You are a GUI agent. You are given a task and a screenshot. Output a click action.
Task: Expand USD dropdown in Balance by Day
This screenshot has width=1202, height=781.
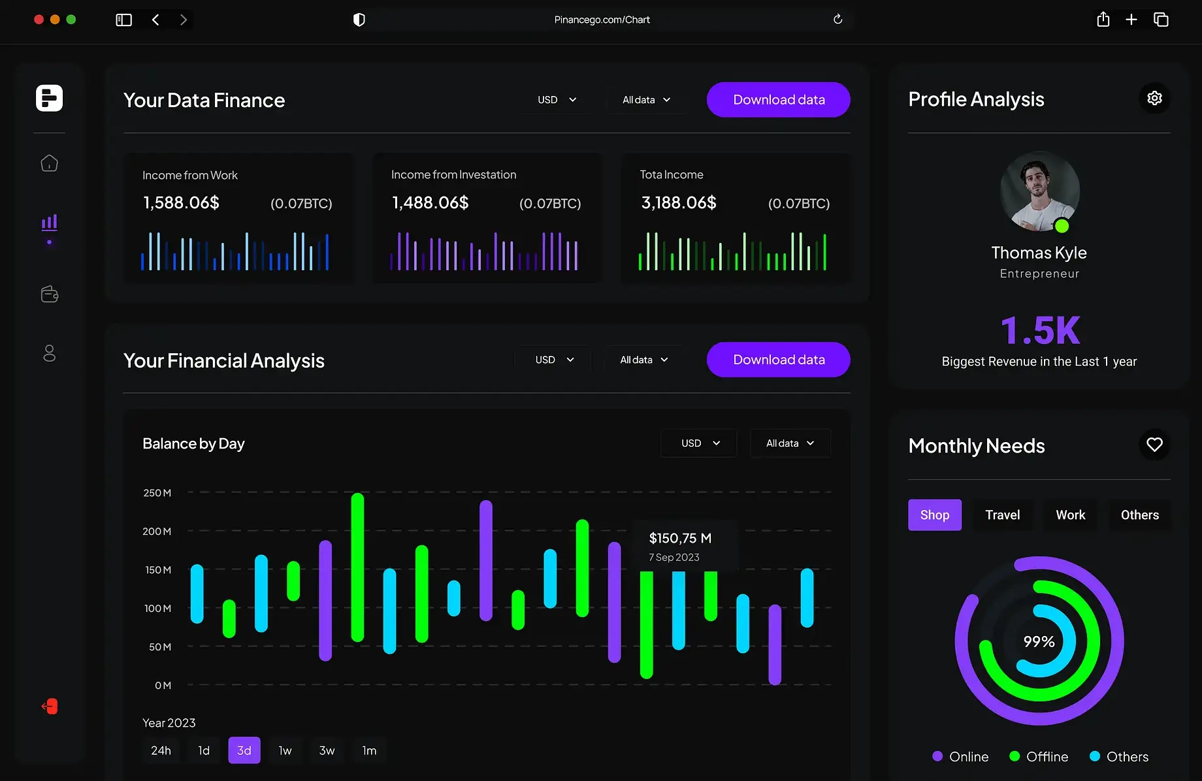700,443
